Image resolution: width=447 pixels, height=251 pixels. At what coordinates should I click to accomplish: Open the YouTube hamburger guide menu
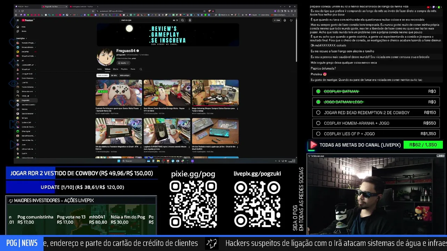point(17,20)
